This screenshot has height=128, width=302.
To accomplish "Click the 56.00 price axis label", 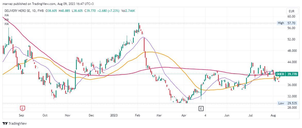I will pyautogui.click(x=291, y=28).
